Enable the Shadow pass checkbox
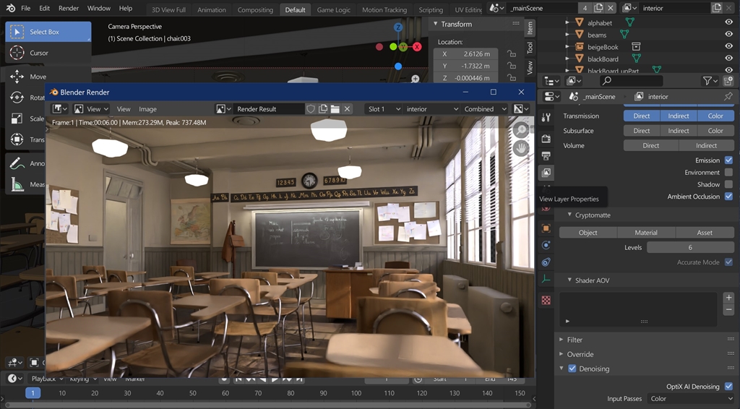The width and height of the screenshot is (740, 409). [x=728, y=184]
